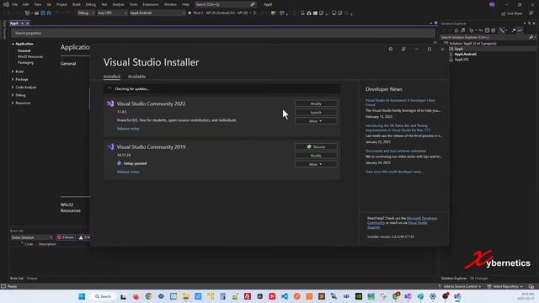Open the Git Changes tab
Image resolution: width=539 pixels, height=303 pixels.
[479, 279]
